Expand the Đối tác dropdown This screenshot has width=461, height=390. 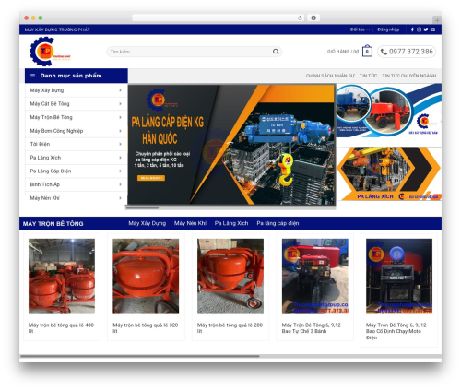[360, 30]
